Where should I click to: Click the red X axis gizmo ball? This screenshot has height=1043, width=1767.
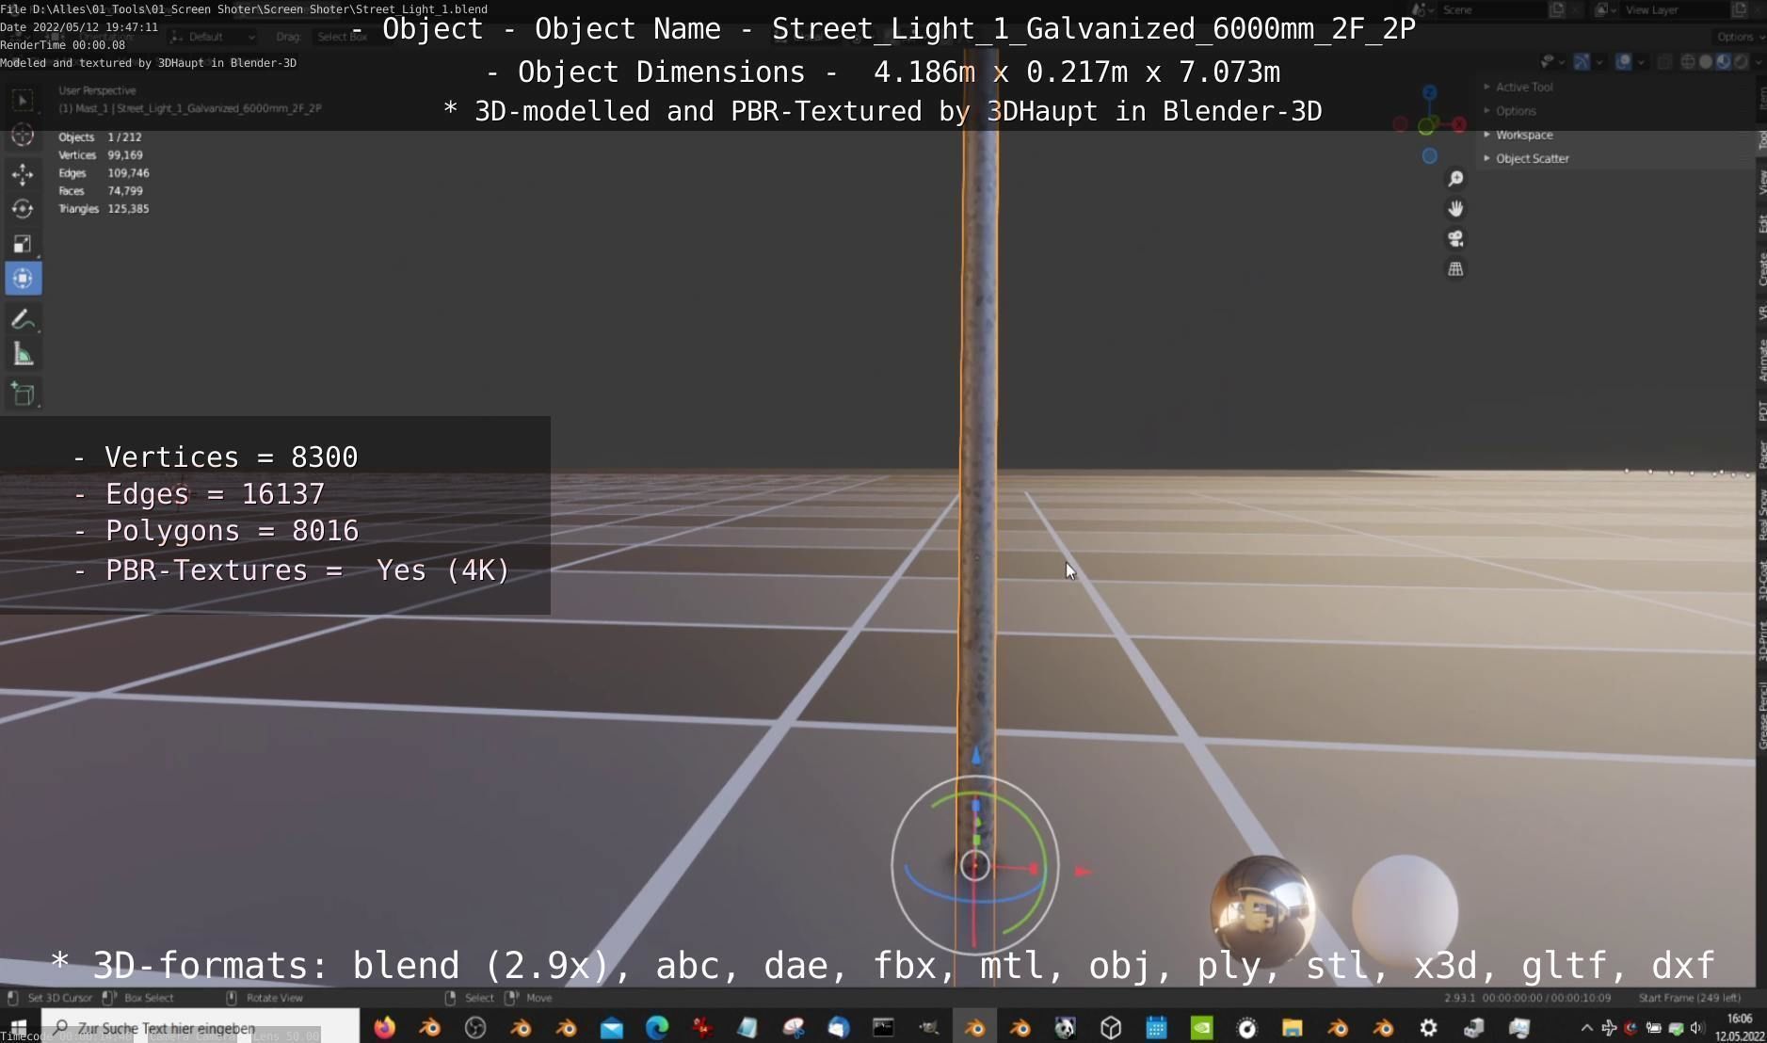1458,124
